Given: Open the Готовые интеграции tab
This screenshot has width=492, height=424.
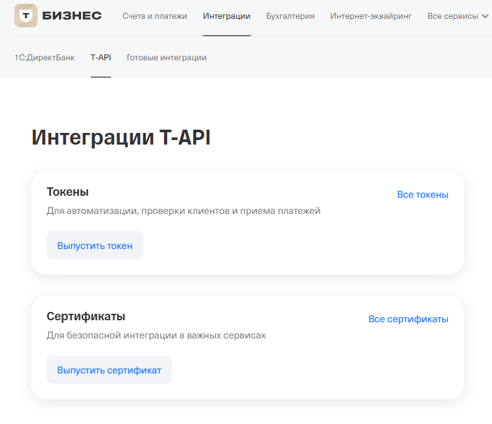Looking at the screenshot, I should coord(167,58).
